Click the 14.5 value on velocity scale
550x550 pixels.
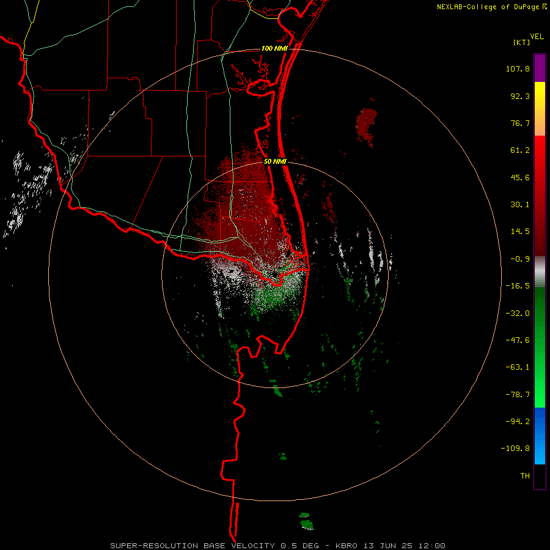520,232
